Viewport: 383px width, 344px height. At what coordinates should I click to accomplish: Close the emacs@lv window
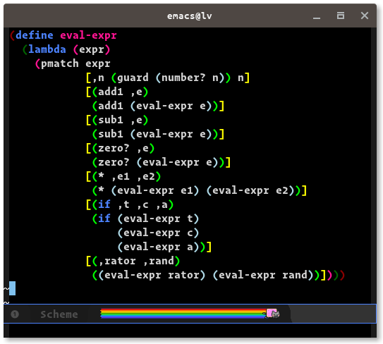(365, 16)
